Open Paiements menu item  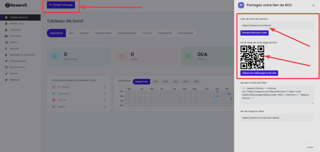point(20,36)
